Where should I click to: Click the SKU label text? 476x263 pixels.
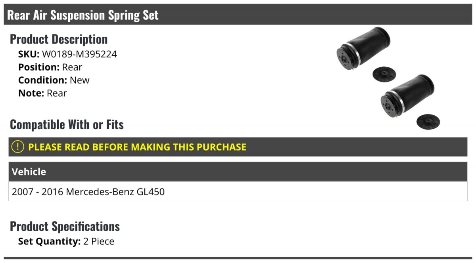tap(29, 54)
